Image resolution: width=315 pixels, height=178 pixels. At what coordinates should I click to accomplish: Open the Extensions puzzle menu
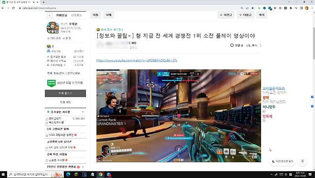point(291,8)
